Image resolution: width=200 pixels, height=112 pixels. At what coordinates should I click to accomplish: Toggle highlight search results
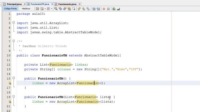click(x=69, y=9)
